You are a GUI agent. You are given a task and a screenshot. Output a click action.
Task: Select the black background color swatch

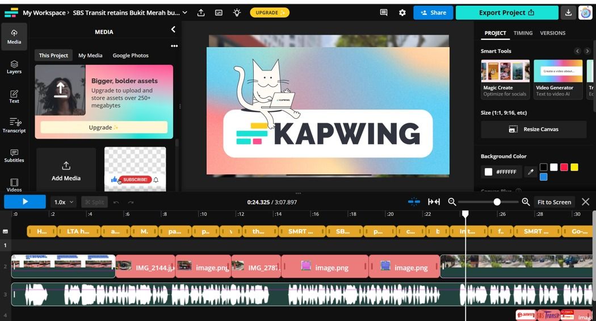pos(544,167)
